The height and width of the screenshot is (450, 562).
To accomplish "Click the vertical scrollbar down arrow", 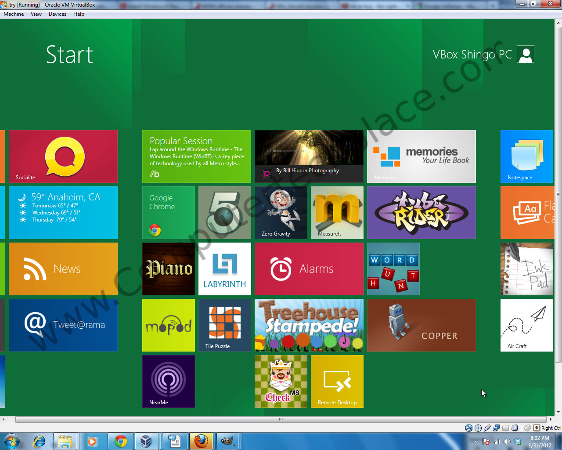I will (x=558, y=412).
